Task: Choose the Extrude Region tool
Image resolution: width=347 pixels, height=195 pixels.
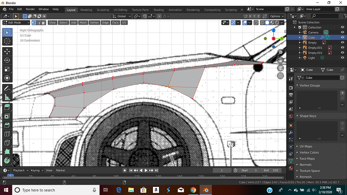Action: pos(7,108)
